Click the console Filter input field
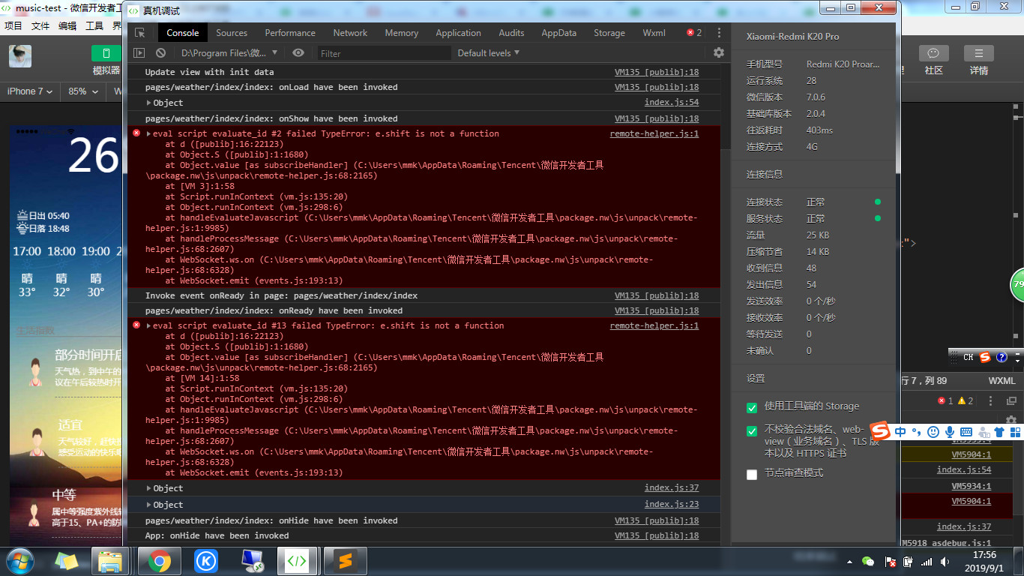The height and width of the screenshot is (576, 1024). click(384, 53)
